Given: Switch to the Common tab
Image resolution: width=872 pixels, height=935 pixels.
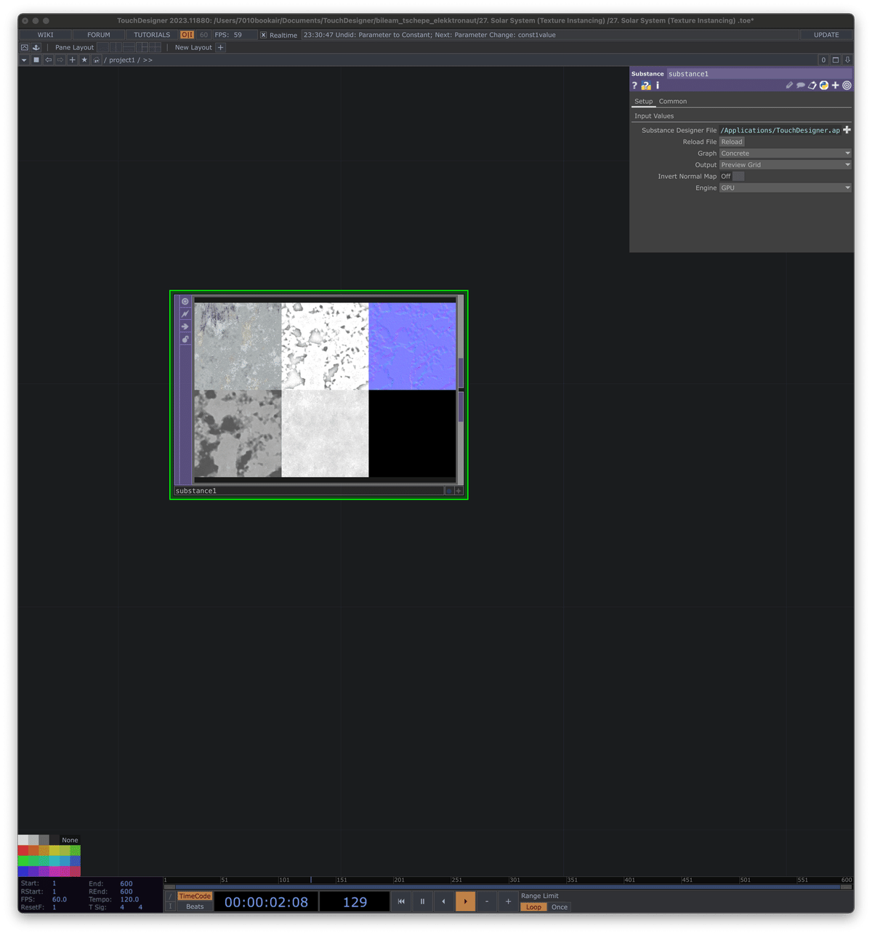Looking at the screenshot, I should coord(672,101).
